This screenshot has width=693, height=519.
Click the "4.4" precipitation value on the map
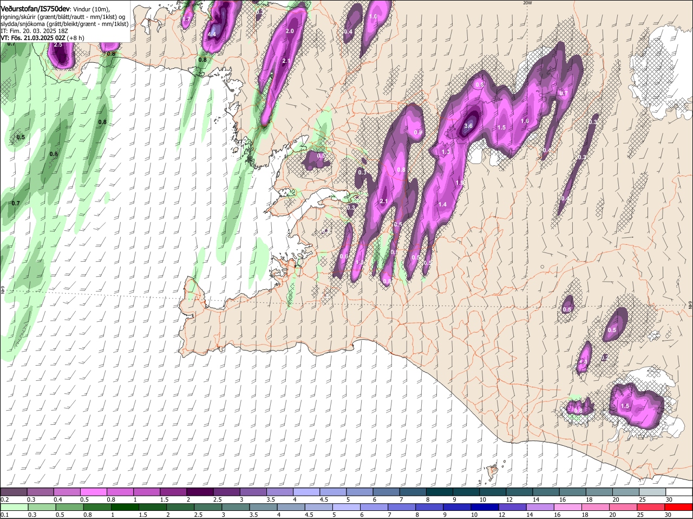point(212,35)
